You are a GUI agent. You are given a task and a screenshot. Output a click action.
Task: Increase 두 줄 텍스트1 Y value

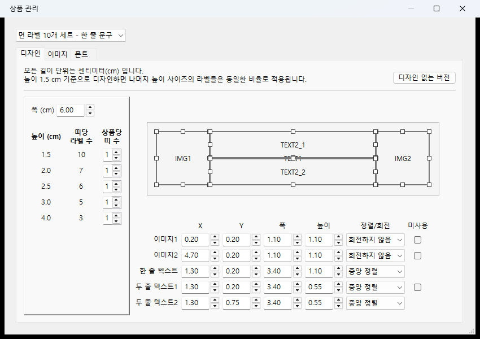256,285
